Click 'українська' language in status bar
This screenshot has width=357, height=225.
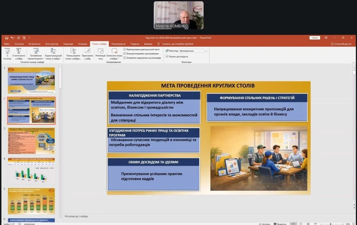(x=29, y=224)
